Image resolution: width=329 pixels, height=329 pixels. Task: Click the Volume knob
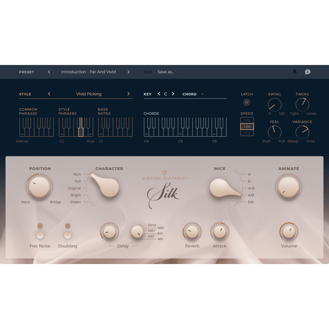click(289, 232)
